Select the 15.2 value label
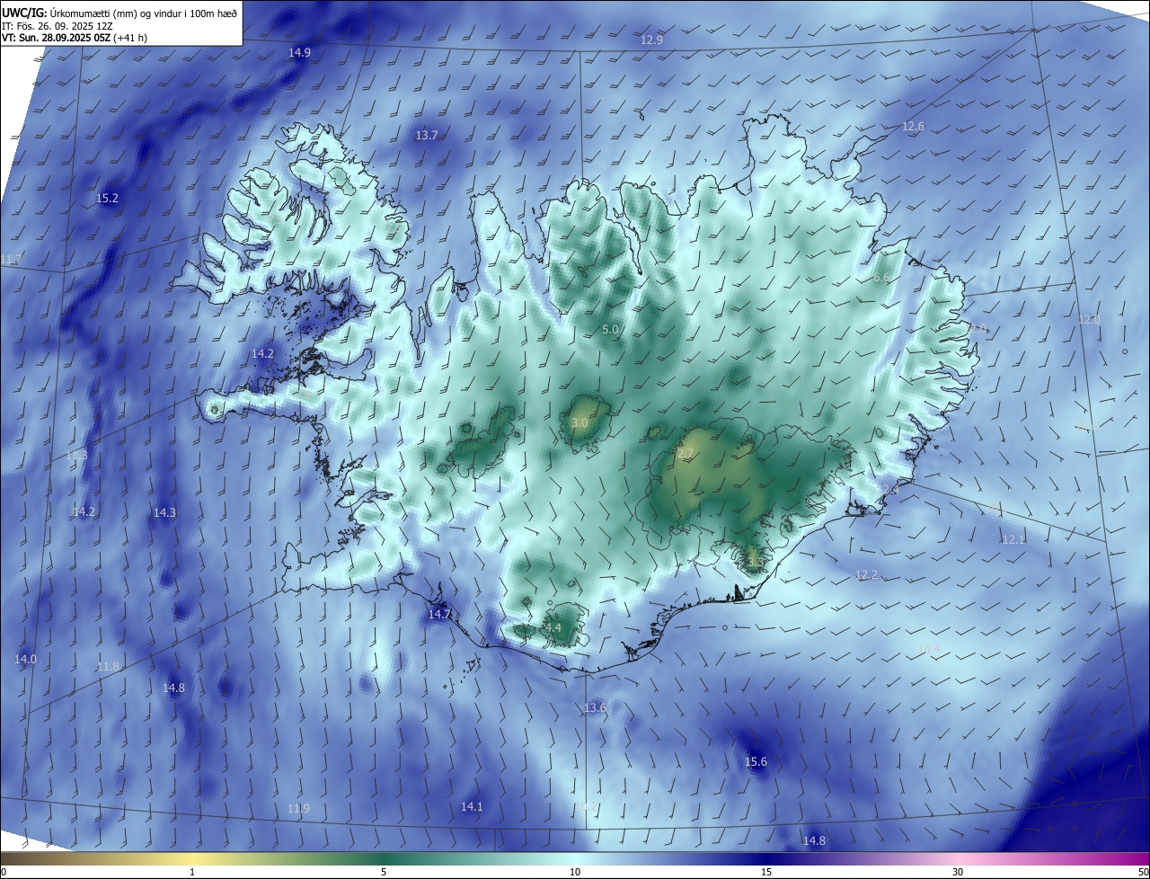The height and width of the screenshot is (879, 1150). 107,198
